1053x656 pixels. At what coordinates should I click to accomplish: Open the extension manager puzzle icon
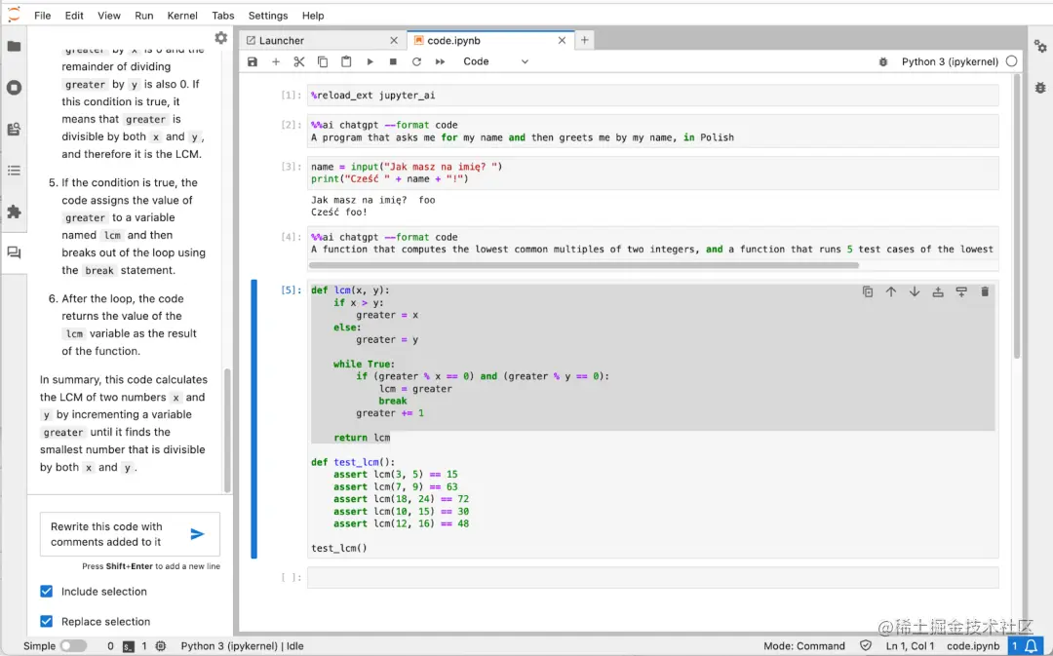(x=14, y=212)
